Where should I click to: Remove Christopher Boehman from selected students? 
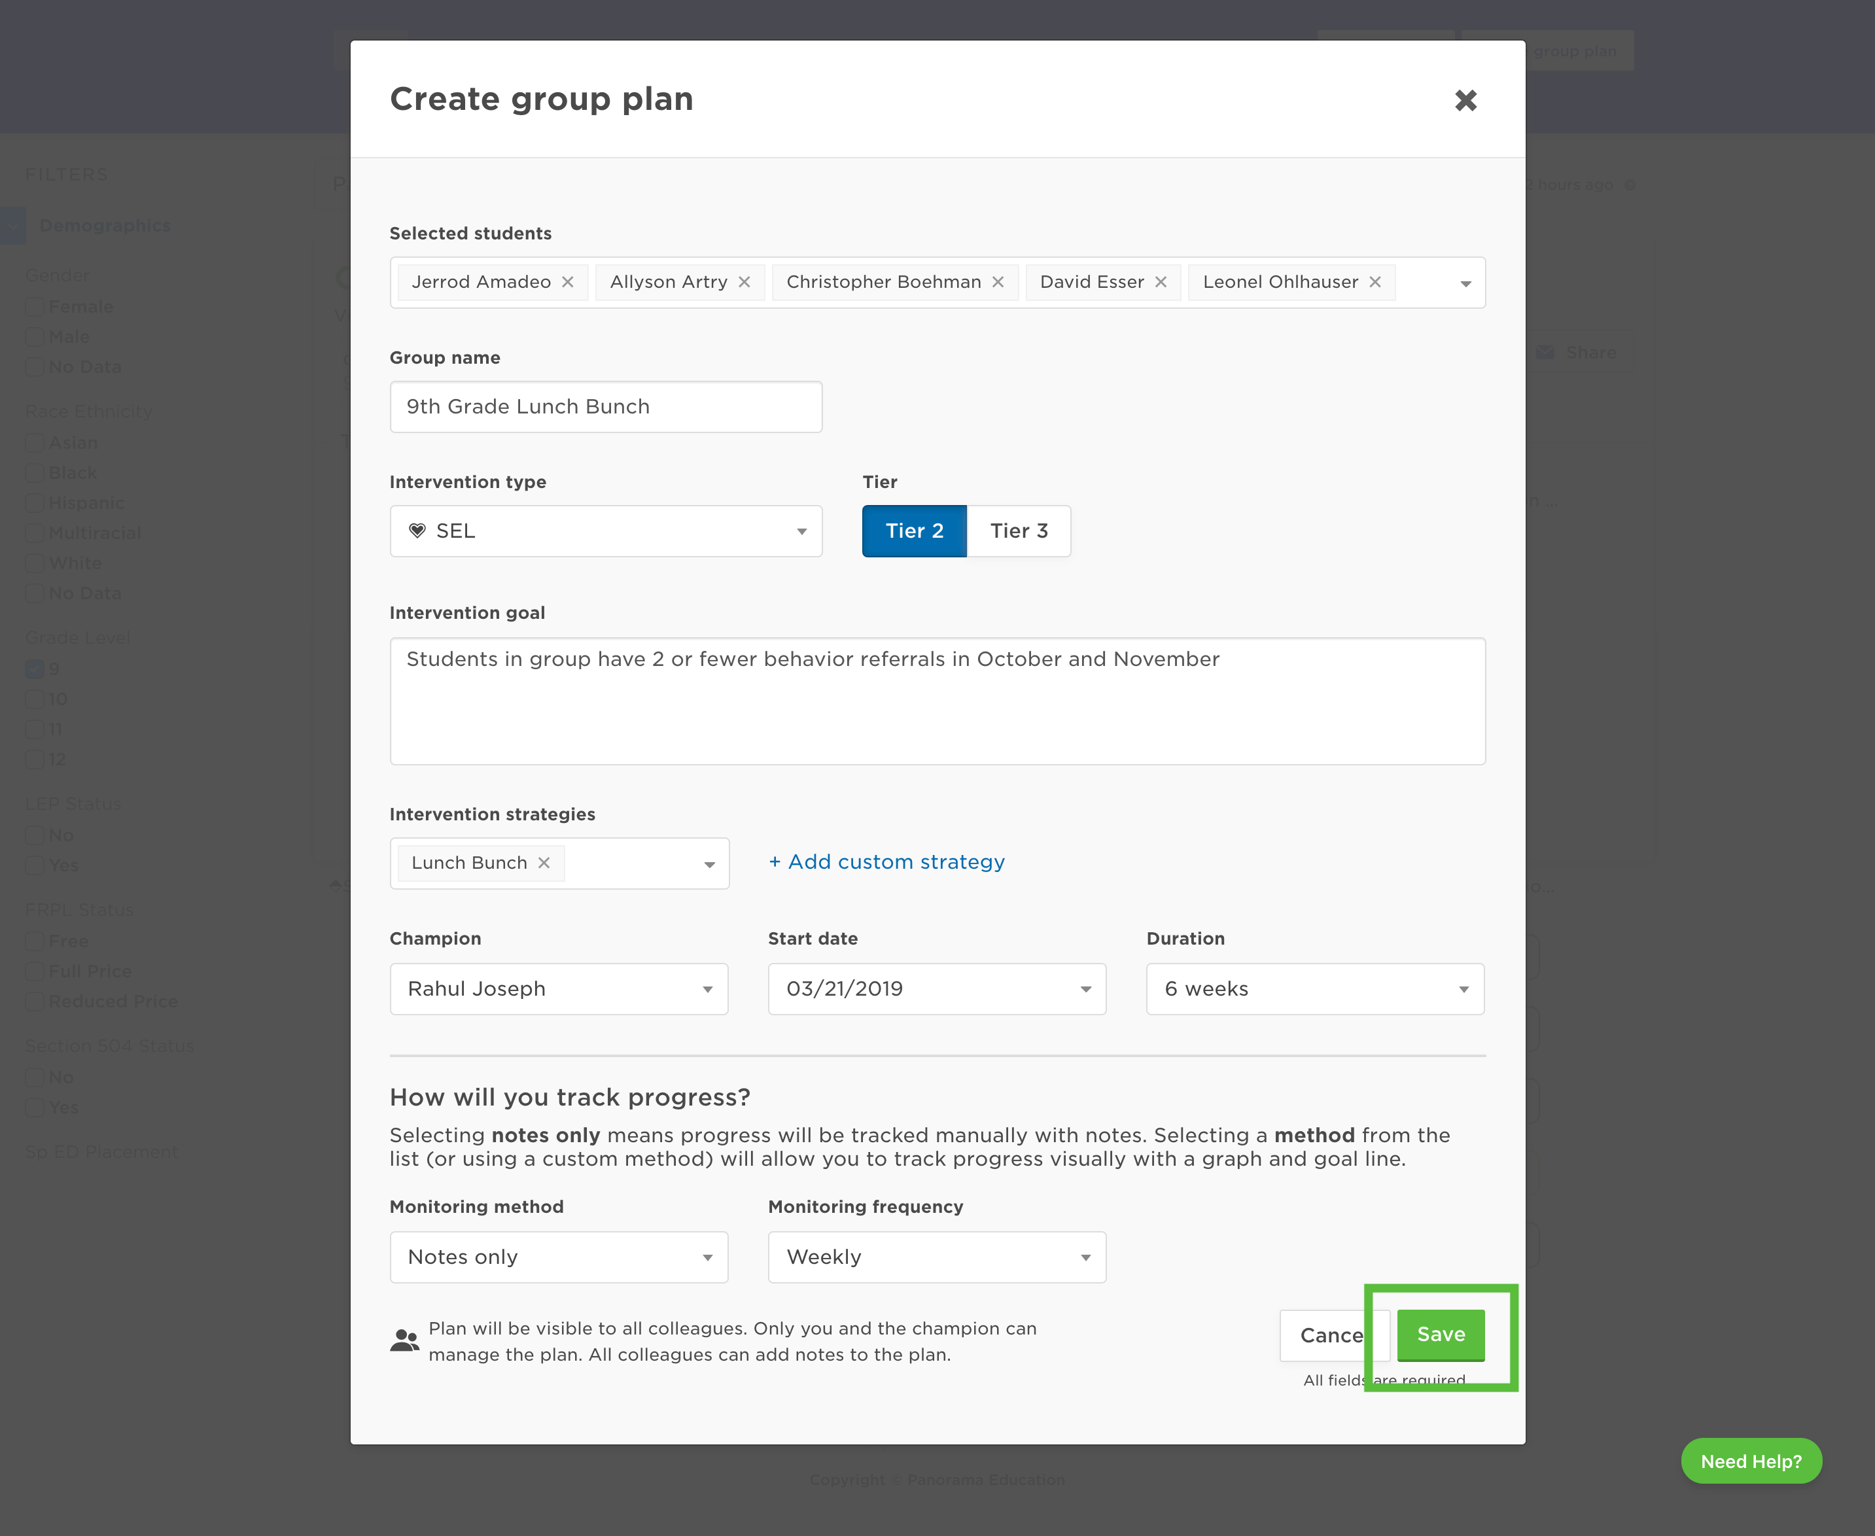(x=998, y=282)
